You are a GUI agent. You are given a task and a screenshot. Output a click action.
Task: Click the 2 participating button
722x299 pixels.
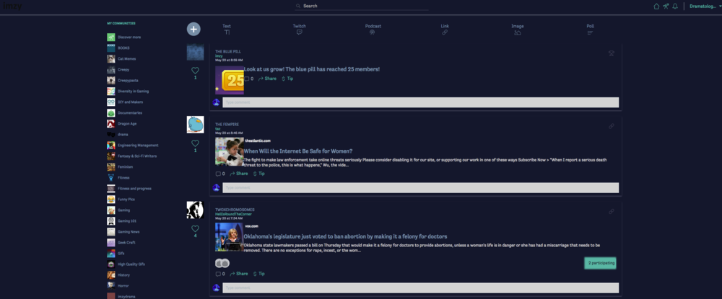coord(600,263)
